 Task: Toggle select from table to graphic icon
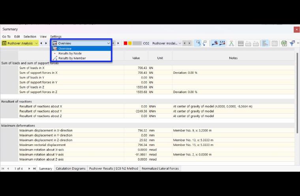pyautogui.click(x=205, y=43)
